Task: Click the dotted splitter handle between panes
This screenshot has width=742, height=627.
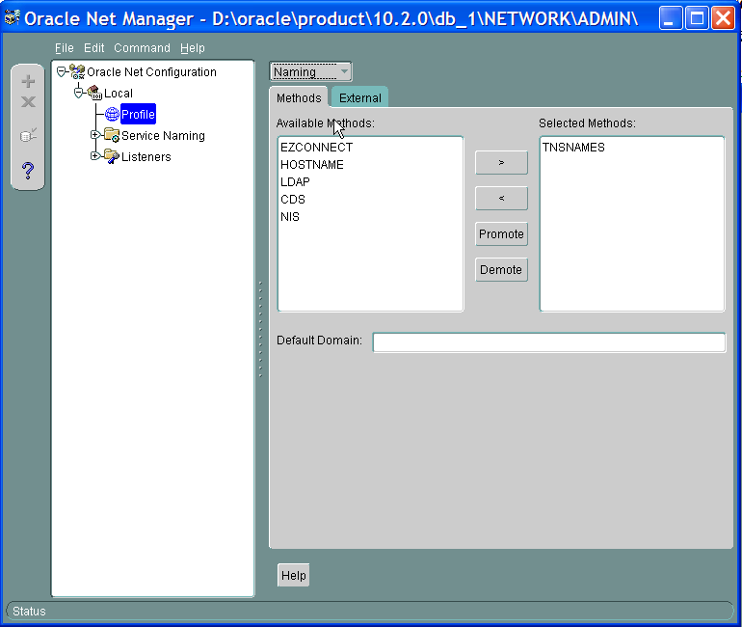Action: point(260,329)
